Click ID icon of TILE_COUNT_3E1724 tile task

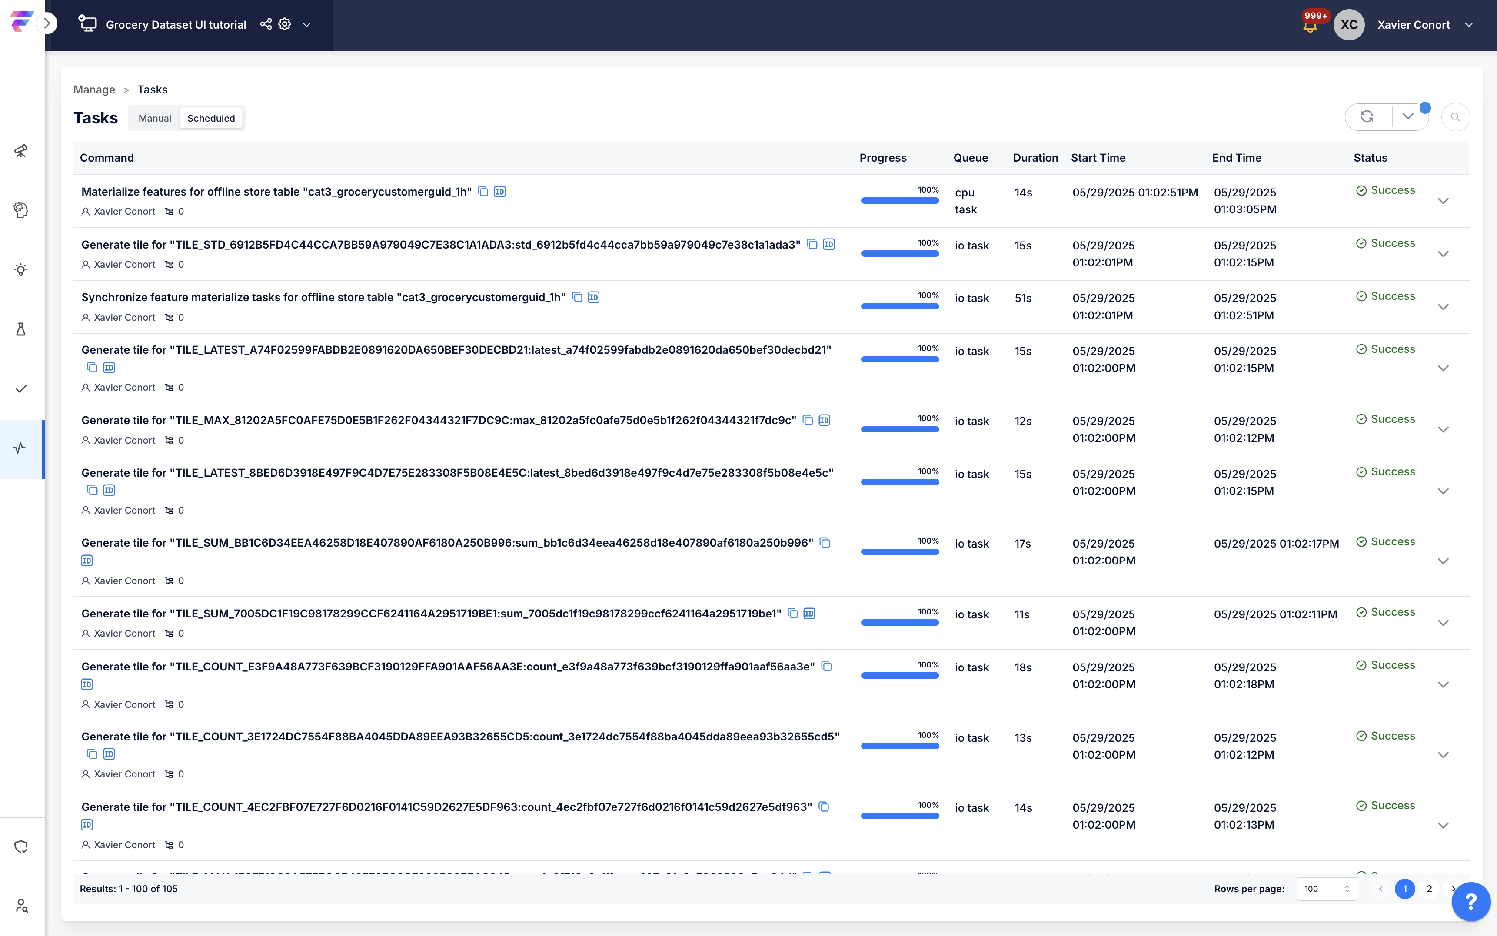click(109, 754)
